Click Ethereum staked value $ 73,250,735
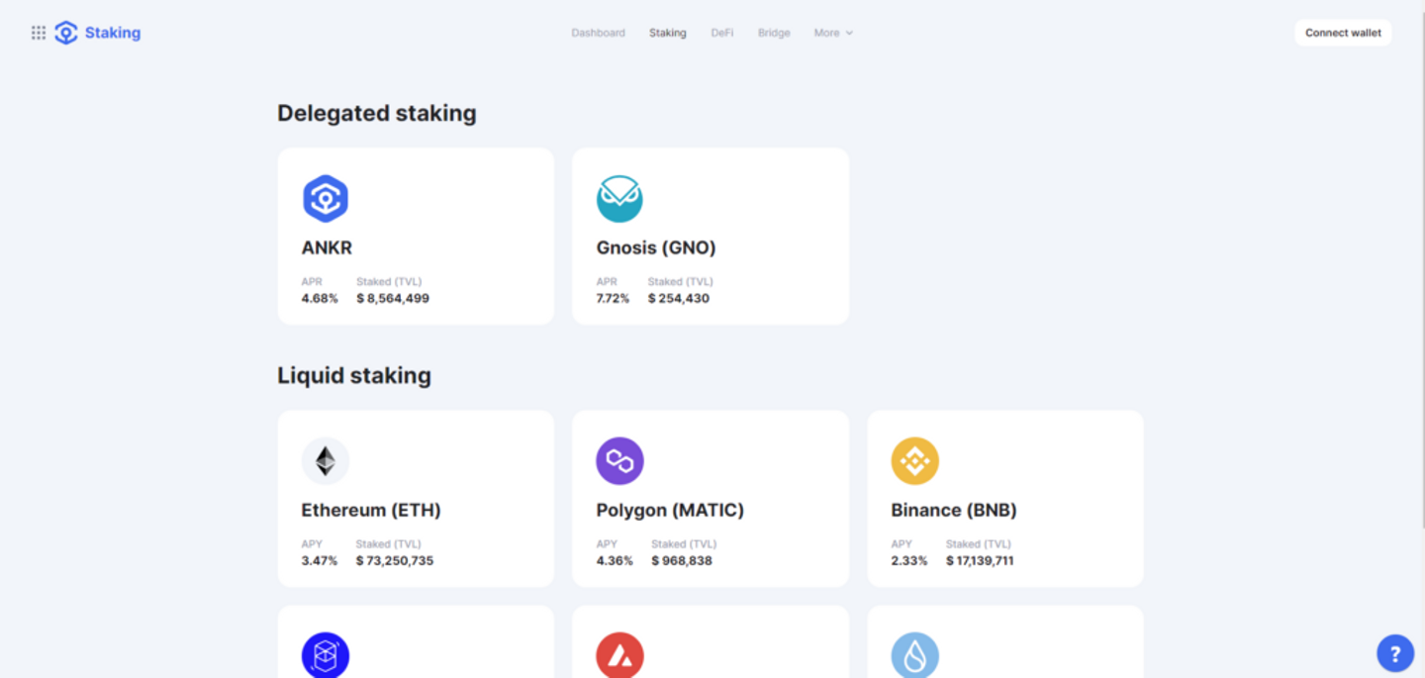 (x=395, y=560)
